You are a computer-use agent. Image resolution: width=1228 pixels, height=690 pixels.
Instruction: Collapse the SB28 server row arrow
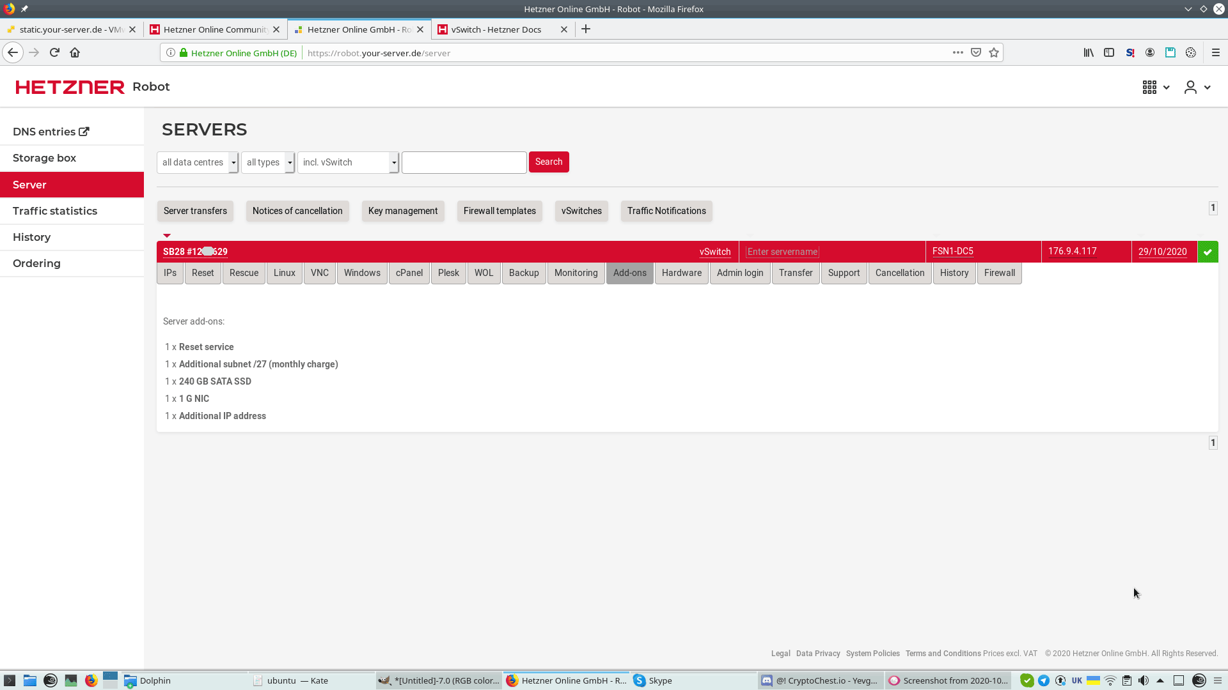pos(167,236)
